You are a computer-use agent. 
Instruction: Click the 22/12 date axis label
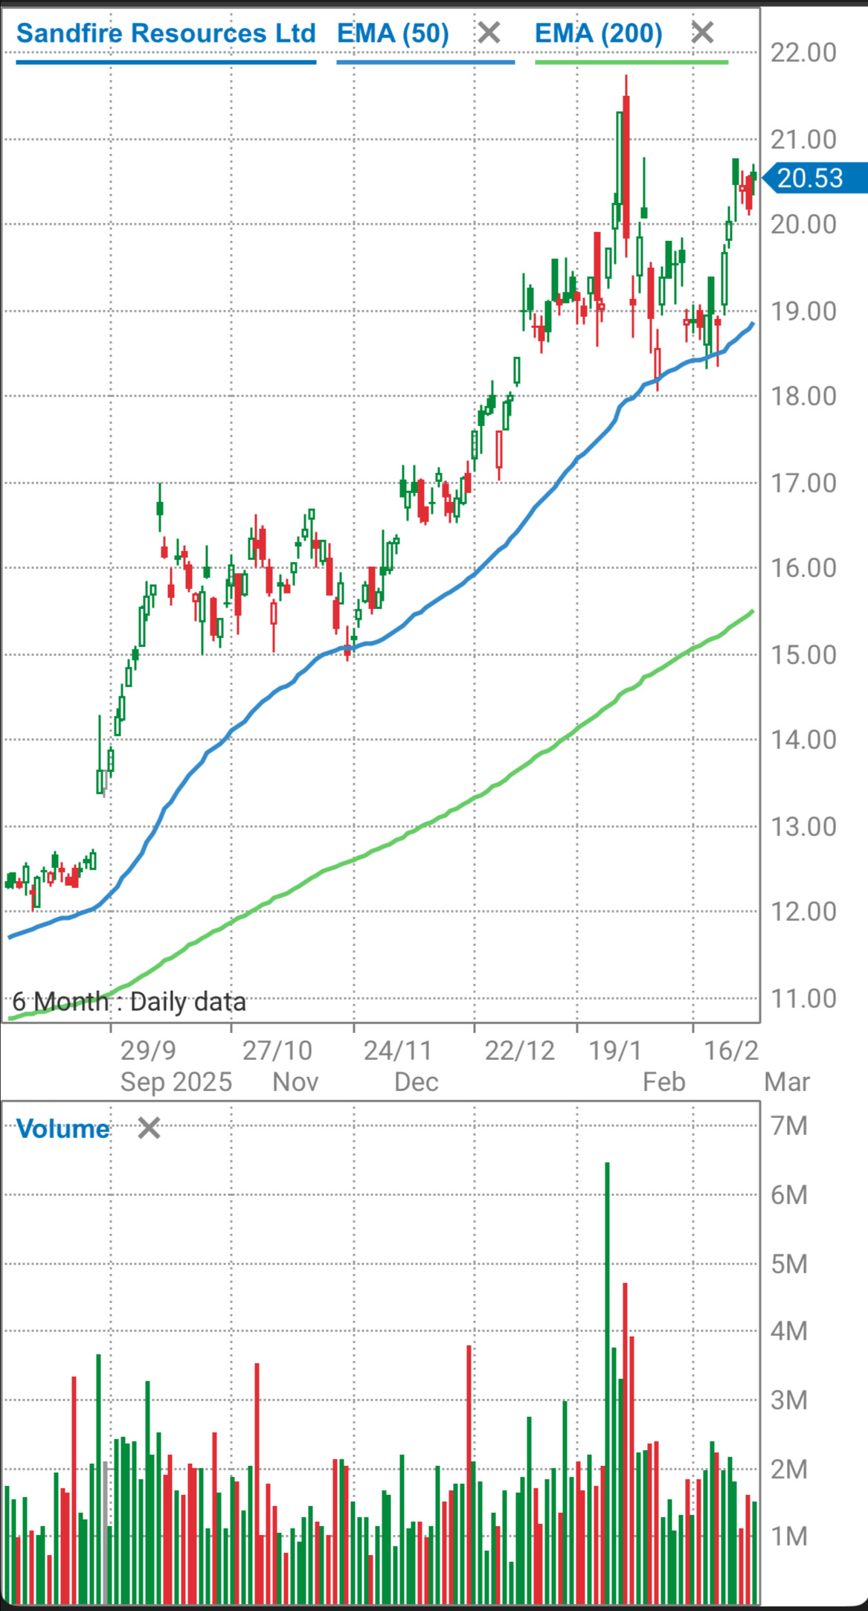click(x=520, y=1050)
